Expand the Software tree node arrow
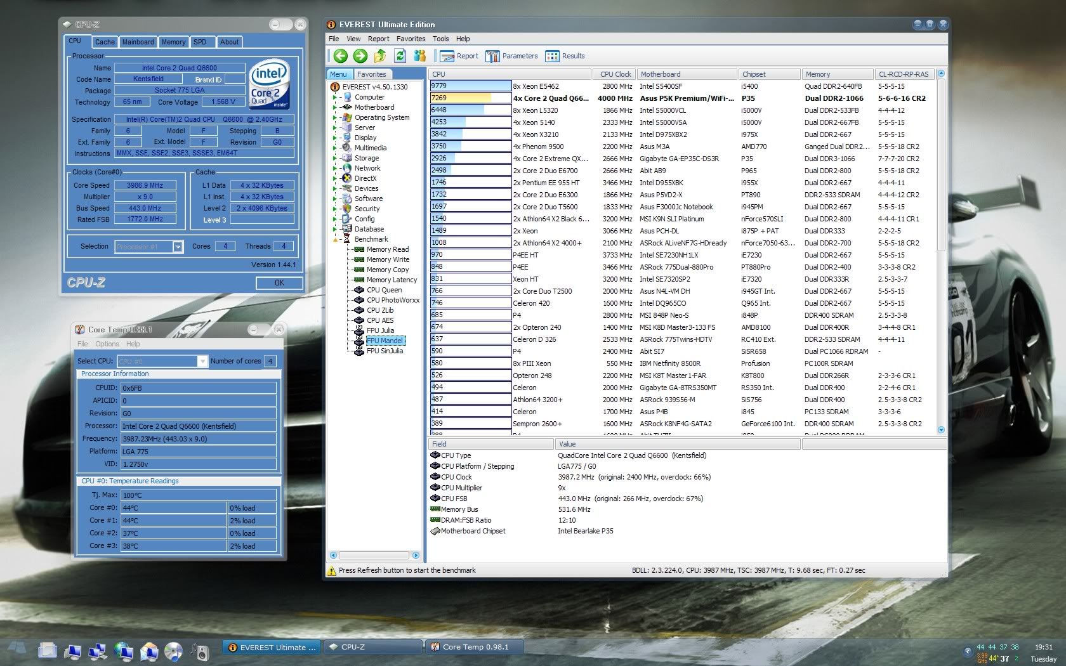Image resolution: width=1066 pixels, height=666 pixels. click(x=335, y=199)
